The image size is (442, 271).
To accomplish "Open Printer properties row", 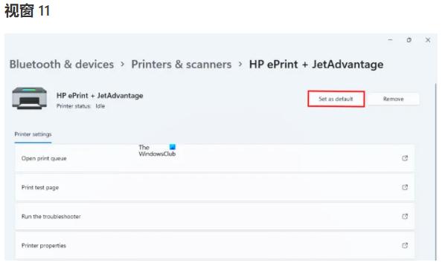I will [215, 246].
